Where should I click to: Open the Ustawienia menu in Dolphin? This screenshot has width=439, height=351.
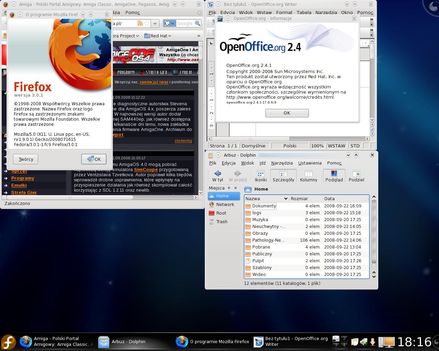click(310, 163)
